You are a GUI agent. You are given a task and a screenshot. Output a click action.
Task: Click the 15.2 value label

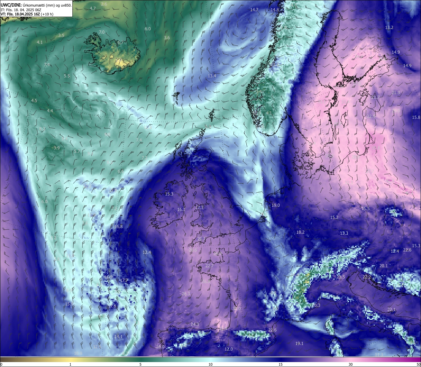pyautogui.click(x=334, y=217)
